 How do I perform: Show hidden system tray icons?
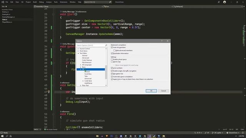[236, 136]
